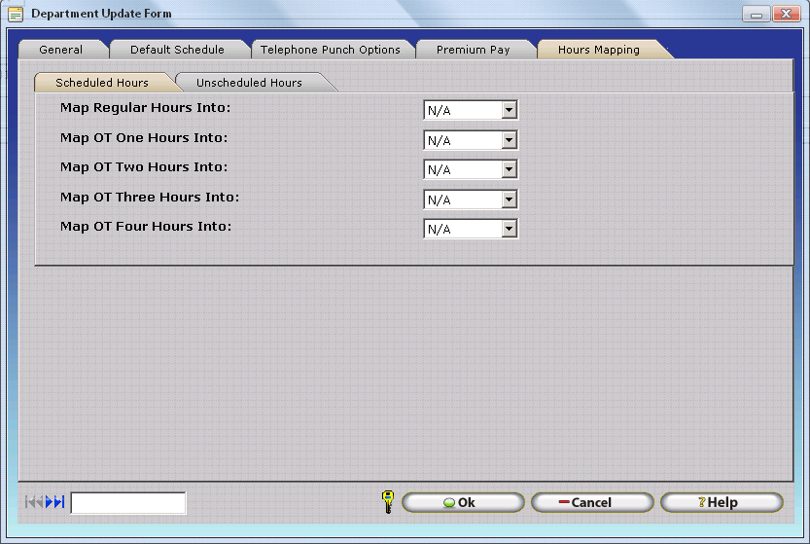Open the Default Schedule tab
810x544 pixels.
click(177, 50)
